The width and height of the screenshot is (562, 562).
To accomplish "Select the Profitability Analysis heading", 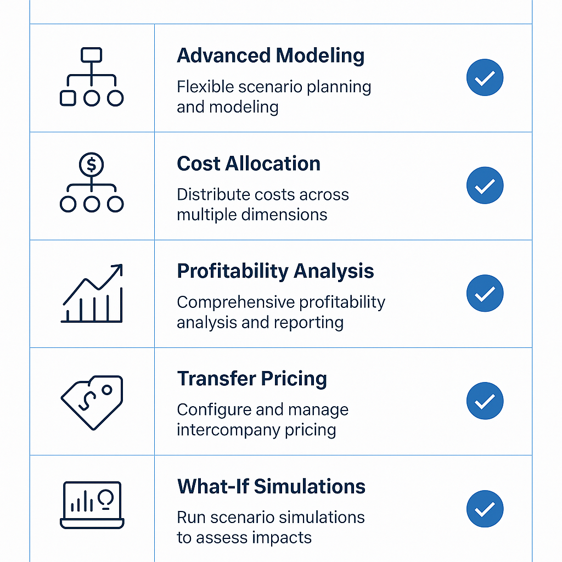I will point(276,271).
